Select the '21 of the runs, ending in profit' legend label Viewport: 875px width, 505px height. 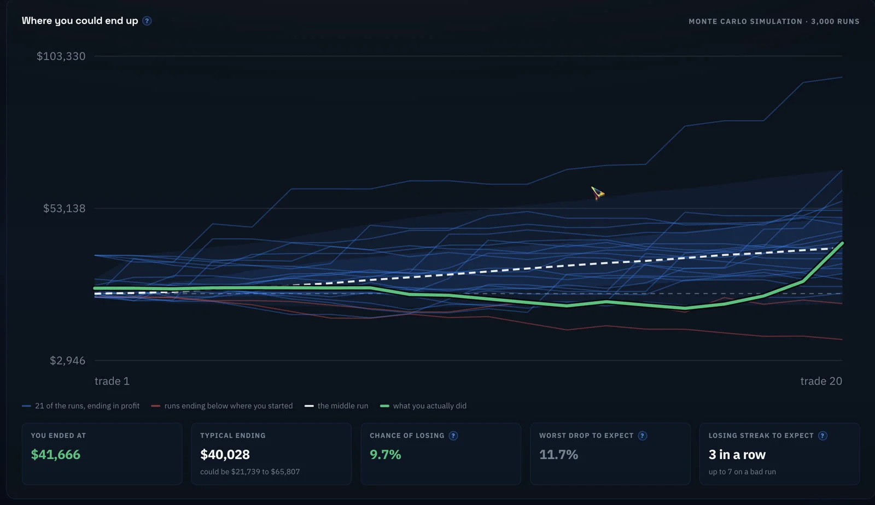(87, 406)
